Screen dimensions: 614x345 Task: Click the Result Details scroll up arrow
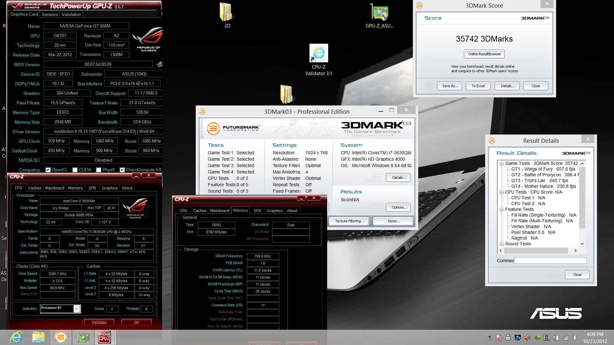coord(582,164)
